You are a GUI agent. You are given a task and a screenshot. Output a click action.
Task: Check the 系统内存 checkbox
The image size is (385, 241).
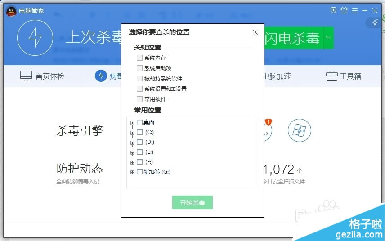tap(139, 58)
